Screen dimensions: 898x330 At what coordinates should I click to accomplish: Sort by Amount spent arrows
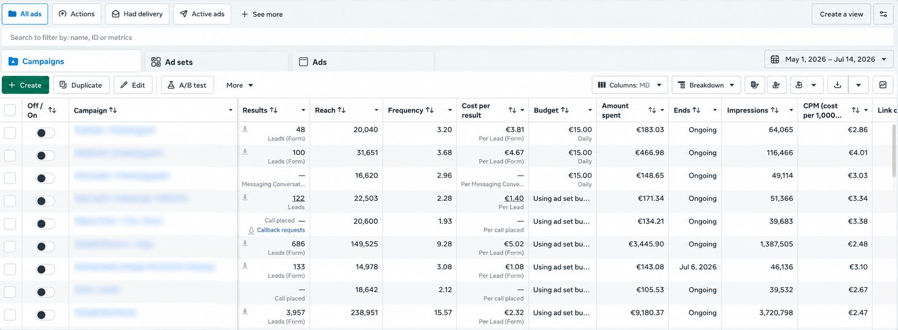[x=652, y=110]
